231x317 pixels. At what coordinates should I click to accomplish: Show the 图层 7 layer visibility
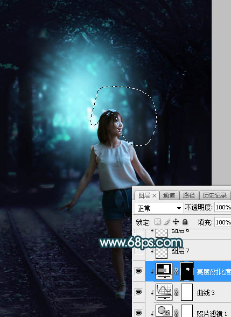(138, 251)
